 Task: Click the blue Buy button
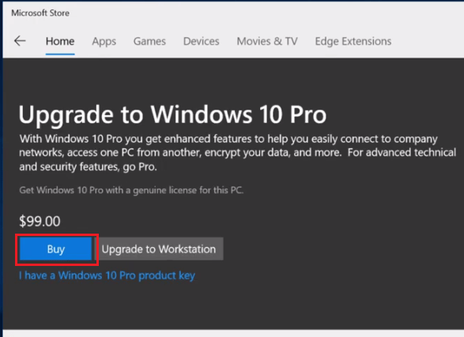55,249
